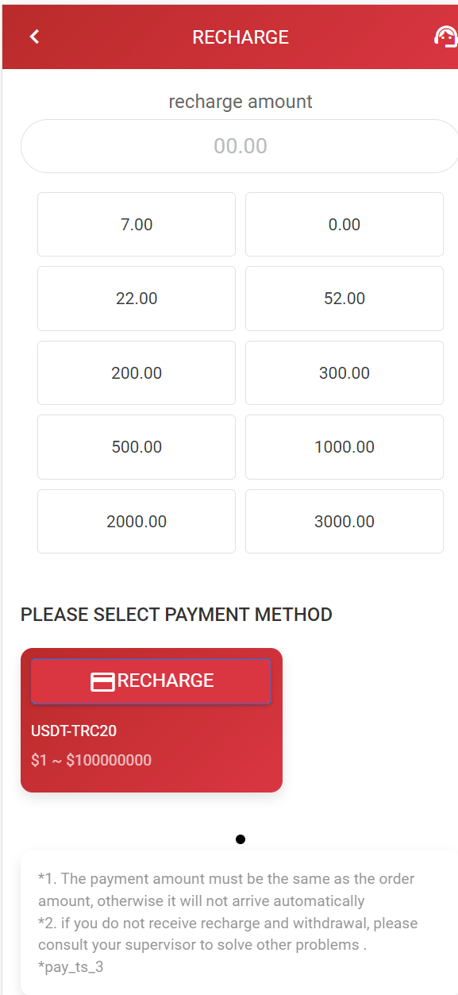The image size is (458, 995).
Task: Tap the 500.00 amount tile
Action: [137, 447]
